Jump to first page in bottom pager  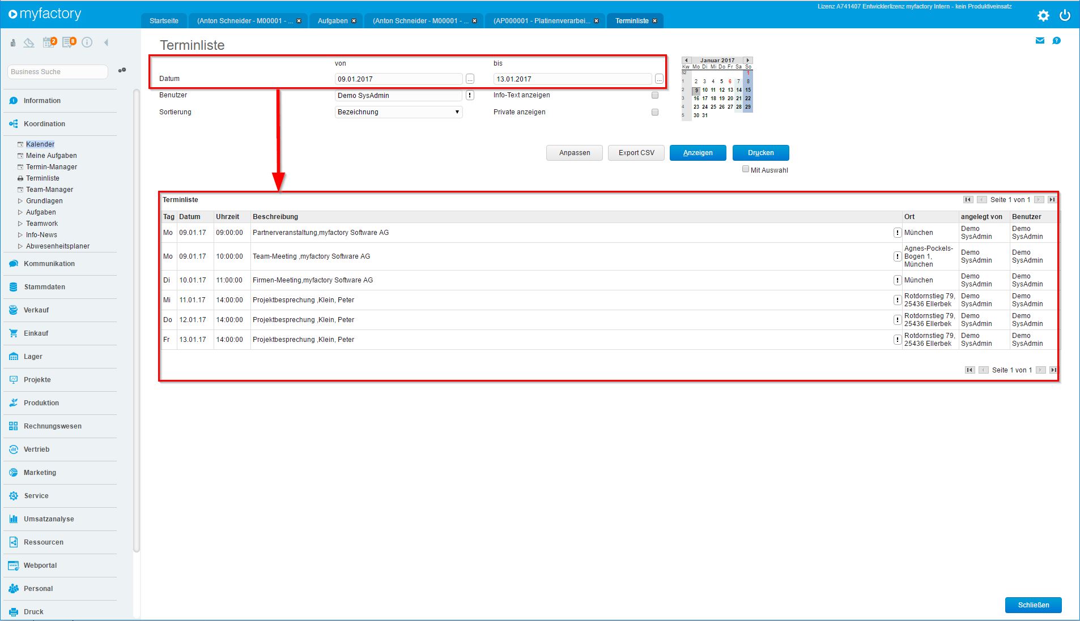970,370
